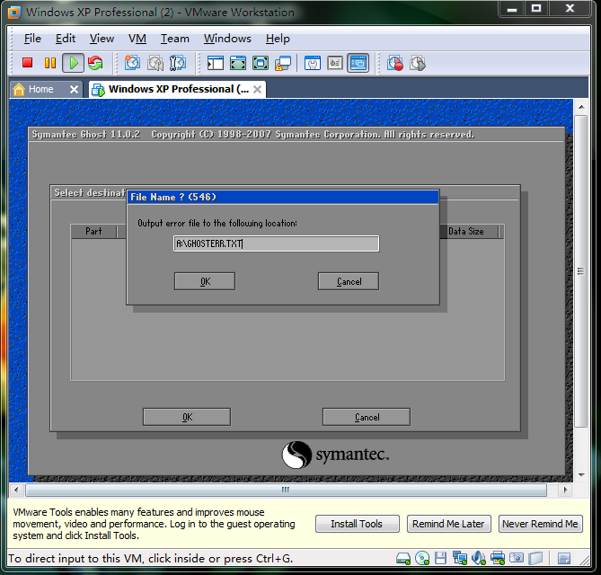Screen dimensions: 601x575
Task: Open the message log note icon
Action: pos(564,559)
